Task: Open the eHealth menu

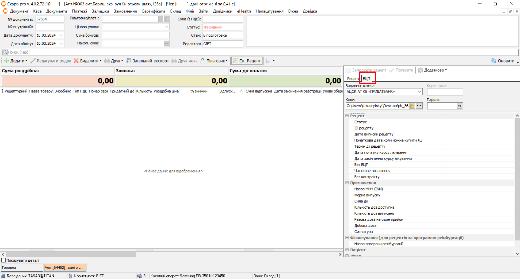Action: 244,11
